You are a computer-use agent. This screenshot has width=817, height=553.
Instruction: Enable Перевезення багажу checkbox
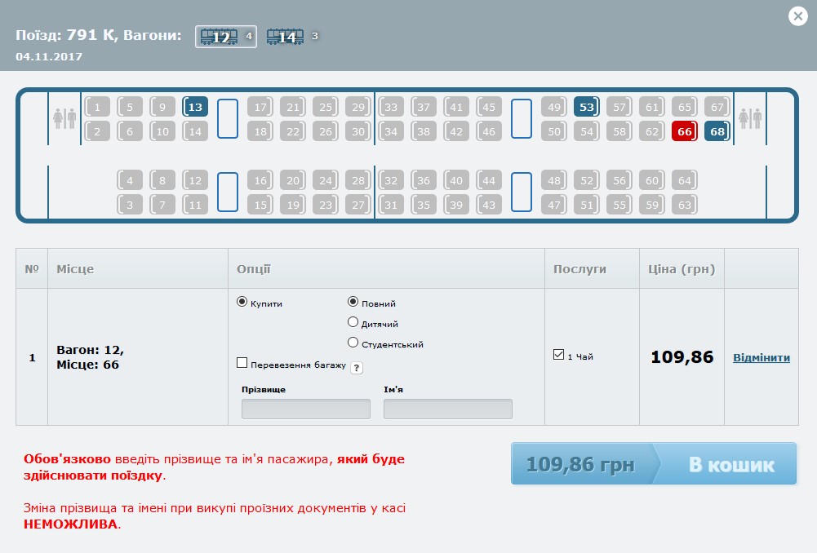pos(242,364)
